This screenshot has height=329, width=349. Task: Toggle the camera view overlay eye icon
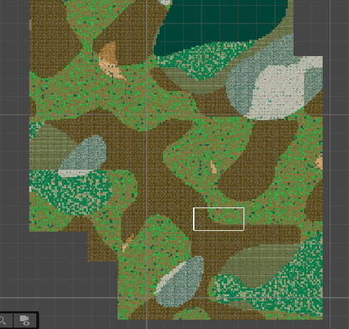(25, 320)
